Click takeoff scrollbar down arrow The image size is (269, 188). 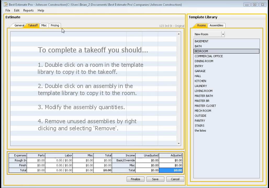pyautogui.click(x=179, y=144)
